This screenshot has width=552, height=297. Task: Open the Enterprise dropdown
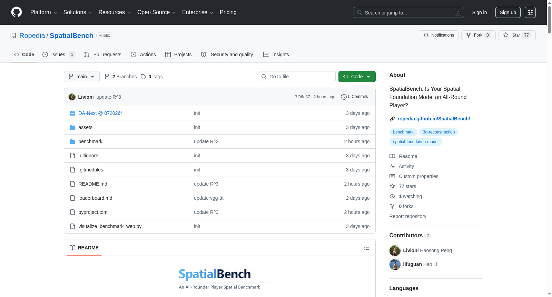[198, 12]
